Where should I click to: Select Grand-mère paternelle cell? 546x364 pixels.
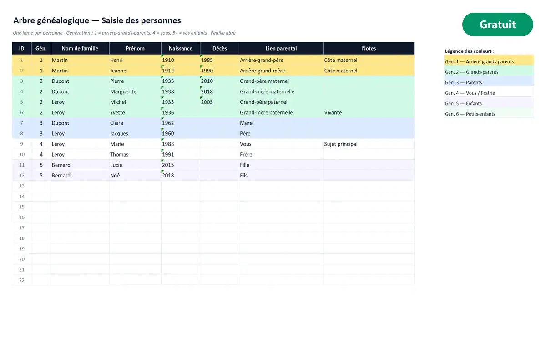[281, 112]
